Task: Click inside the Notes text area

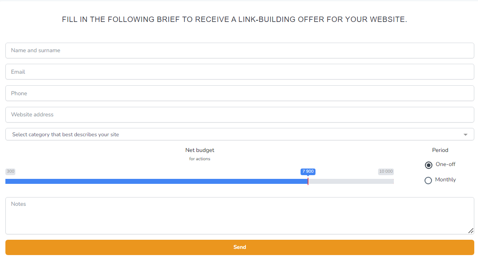Action: pyautogui.click(x=239, y=216)
